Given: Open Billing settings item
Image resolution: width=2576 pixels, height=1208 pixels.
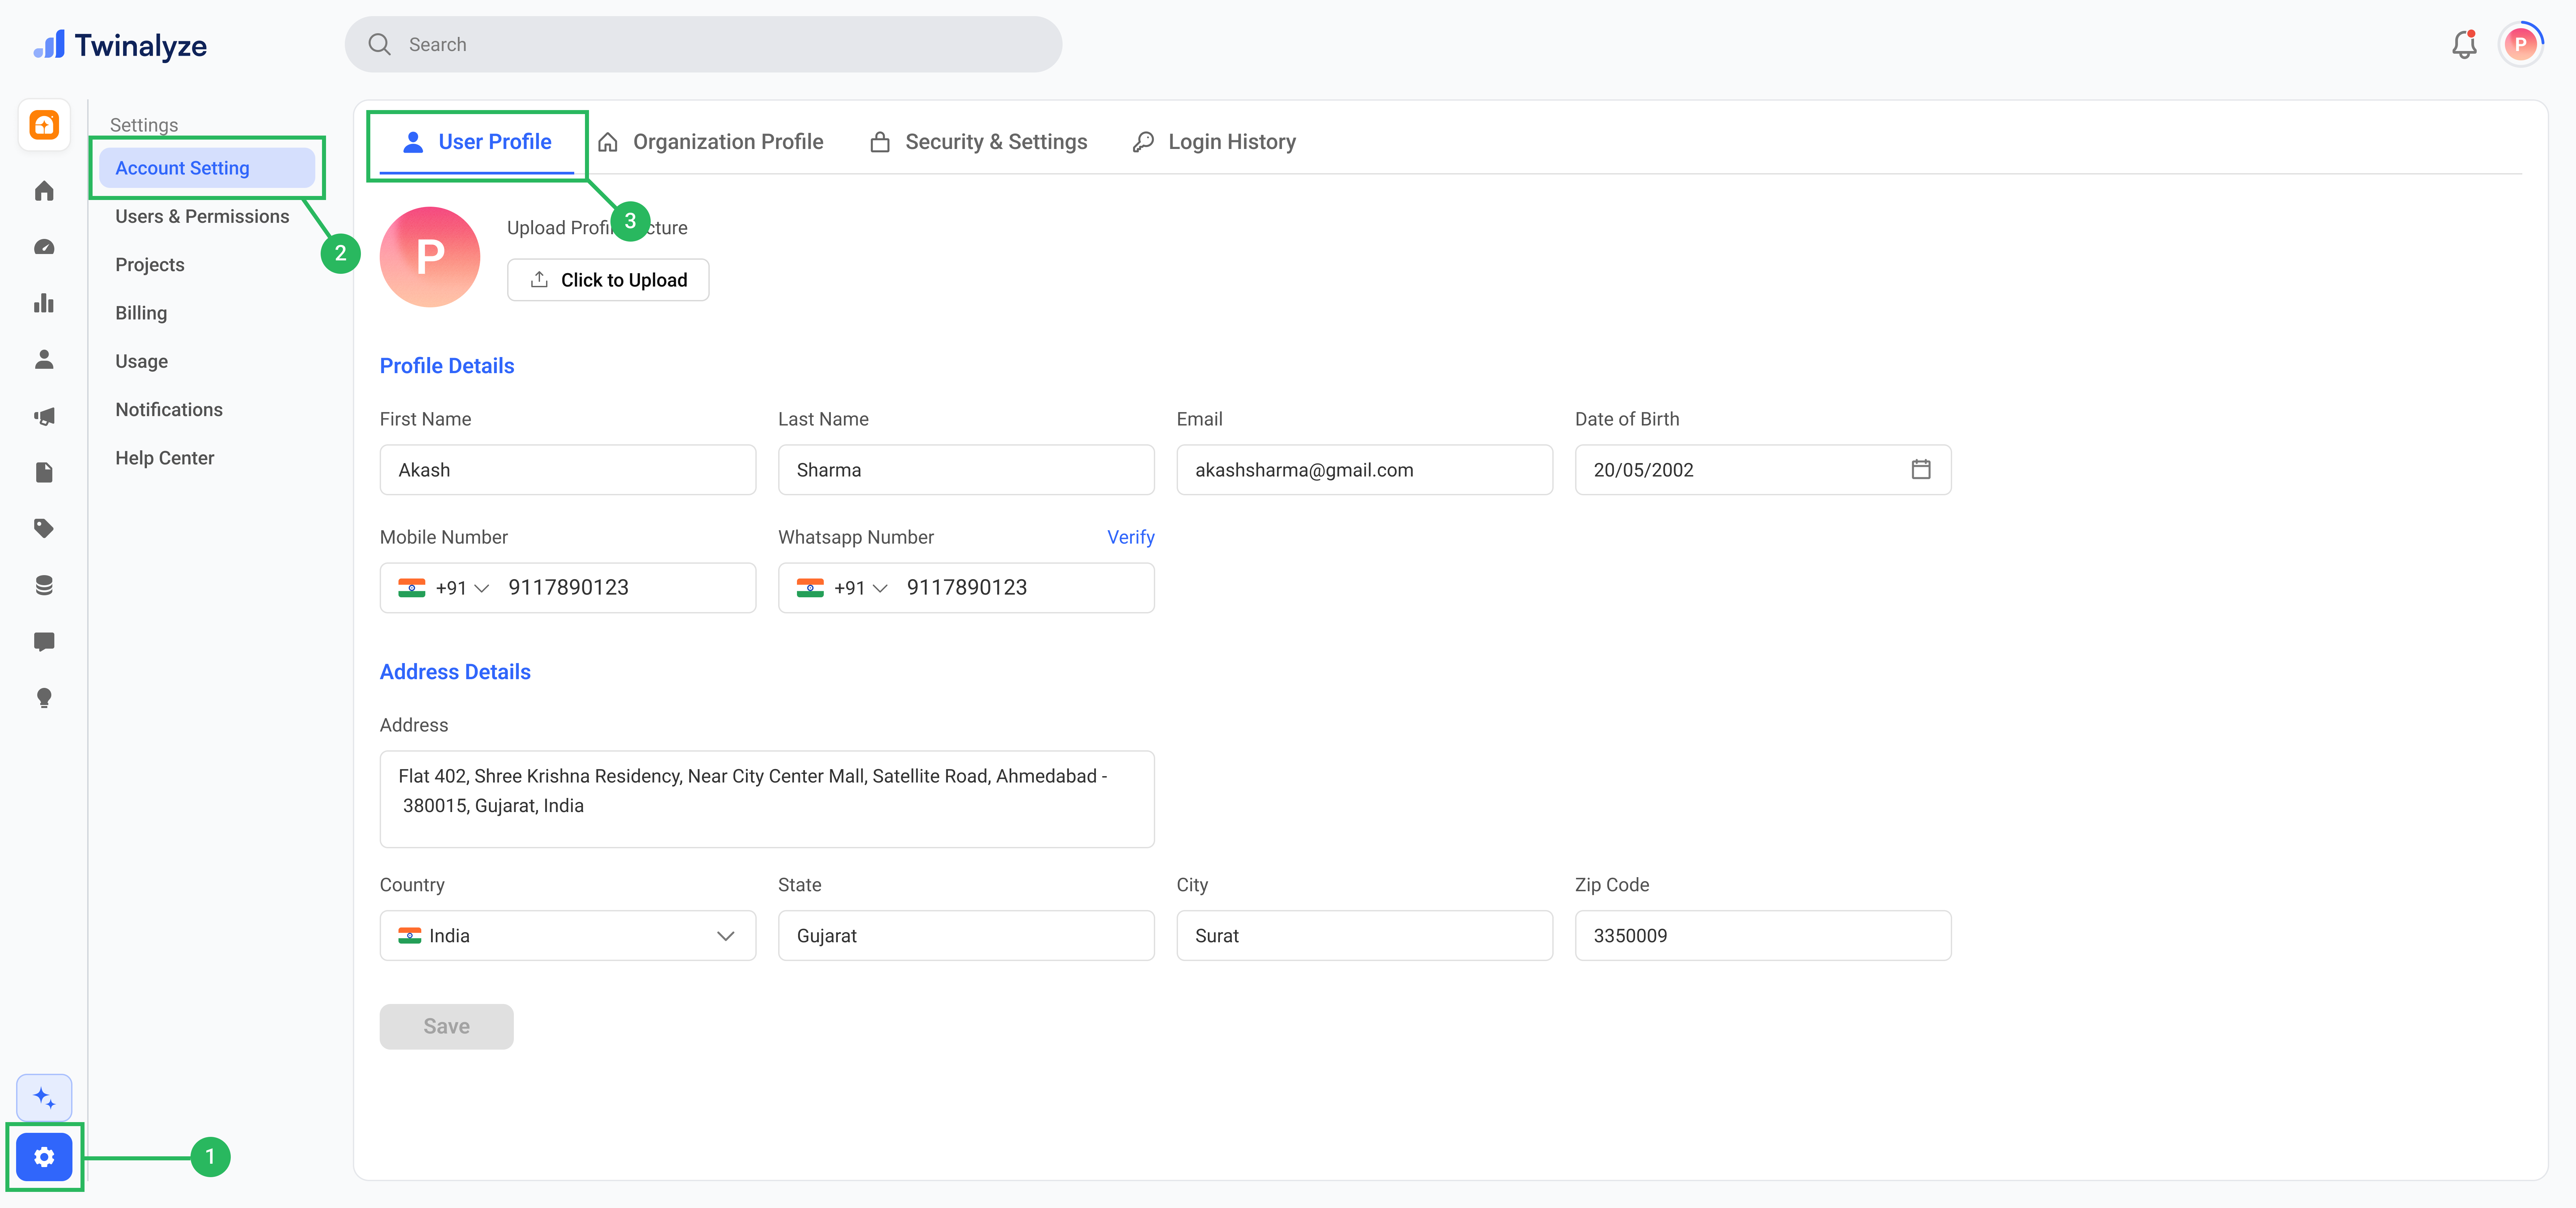Looking at the screenshot, I should click(x=141, y=313).
